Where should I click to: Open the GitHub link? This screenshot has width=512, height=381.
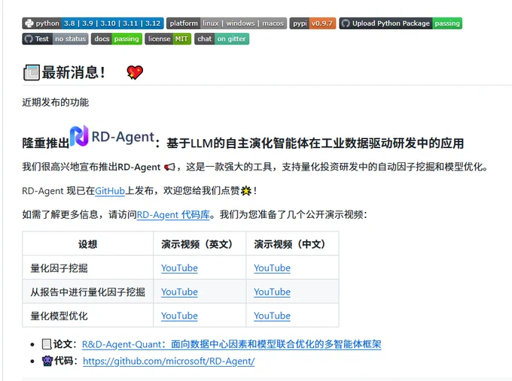pos(110,191)
